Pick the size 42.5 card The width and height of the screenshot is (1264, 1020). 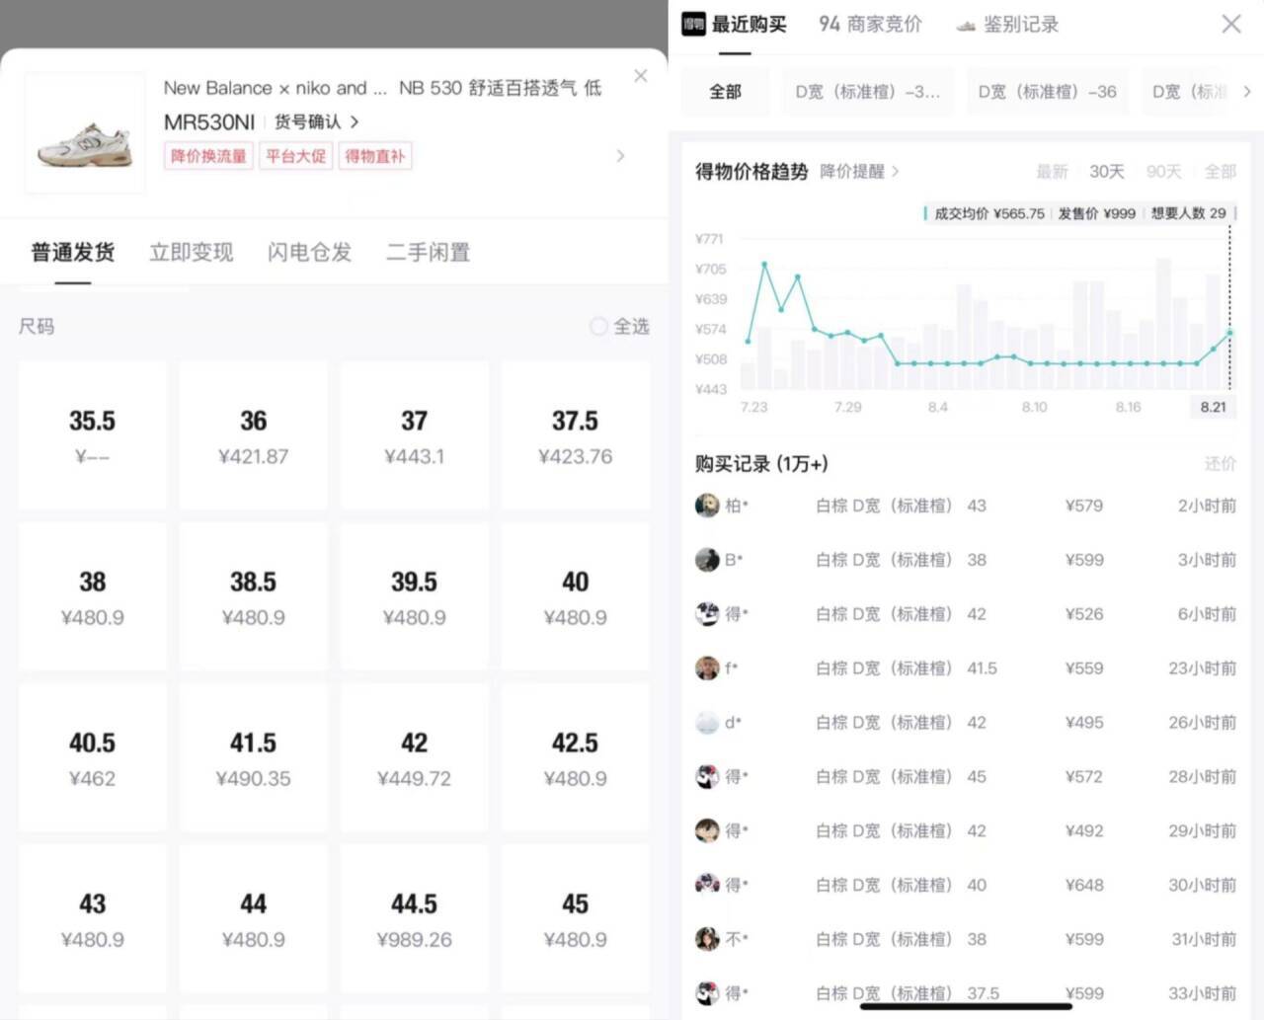575,757
